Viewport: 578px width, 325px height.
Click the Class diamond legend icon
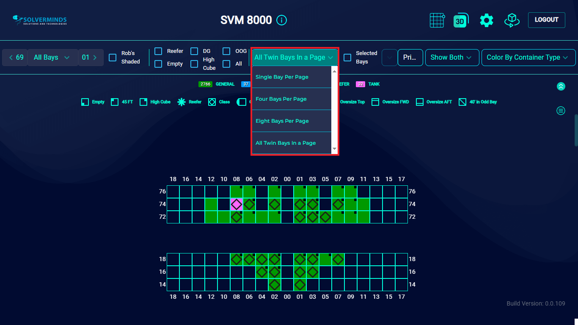point(212,102)
